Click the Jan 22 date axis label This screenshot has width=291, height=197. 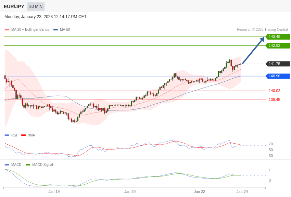(200, 192)
